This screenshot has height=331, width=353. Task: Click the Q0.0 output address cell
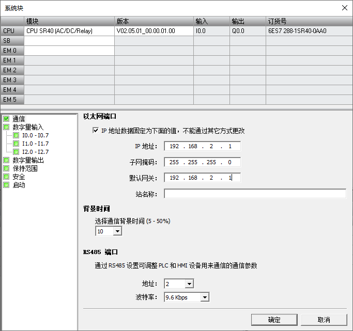(x=248, y=31)
